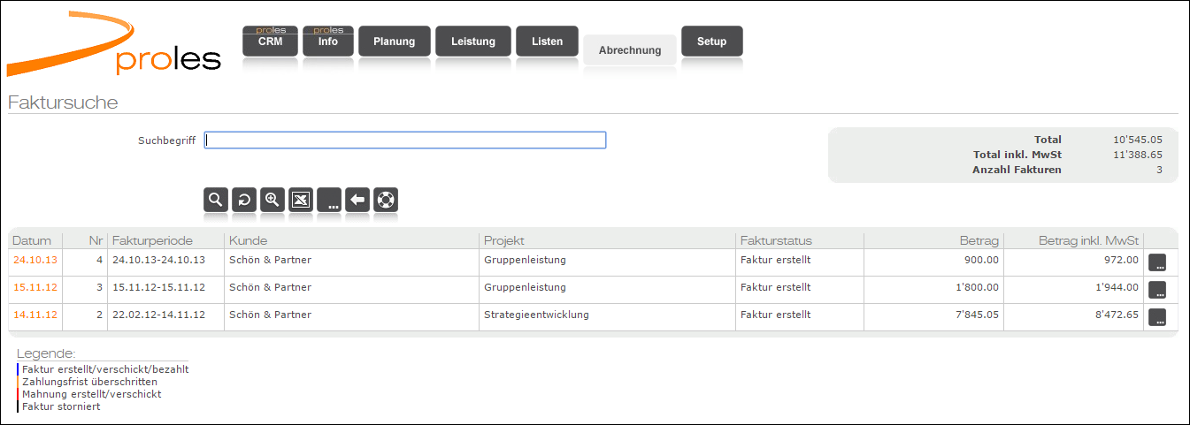1190x425 pixels.
Task: Click total value 10'545.05
Action: click(x=1138, y=140)
